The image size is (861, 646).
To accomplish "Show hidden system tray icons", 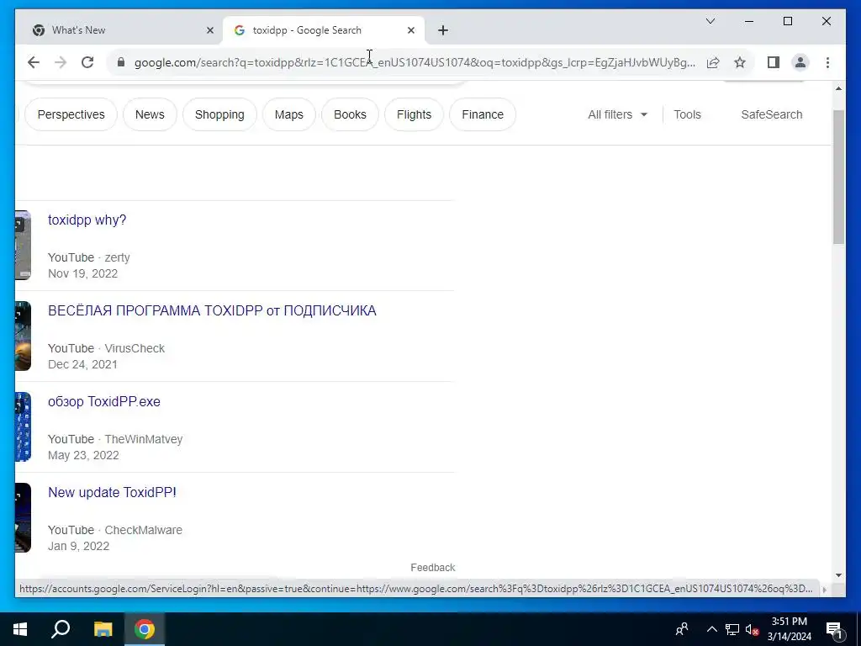I will [x=711, y=629].
